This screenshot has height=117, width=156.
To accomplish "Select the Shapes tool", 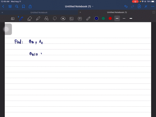I will click(x=46, y=19).
